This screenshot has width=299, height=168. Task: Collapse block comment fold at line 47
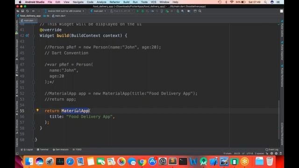click(34, 64)
